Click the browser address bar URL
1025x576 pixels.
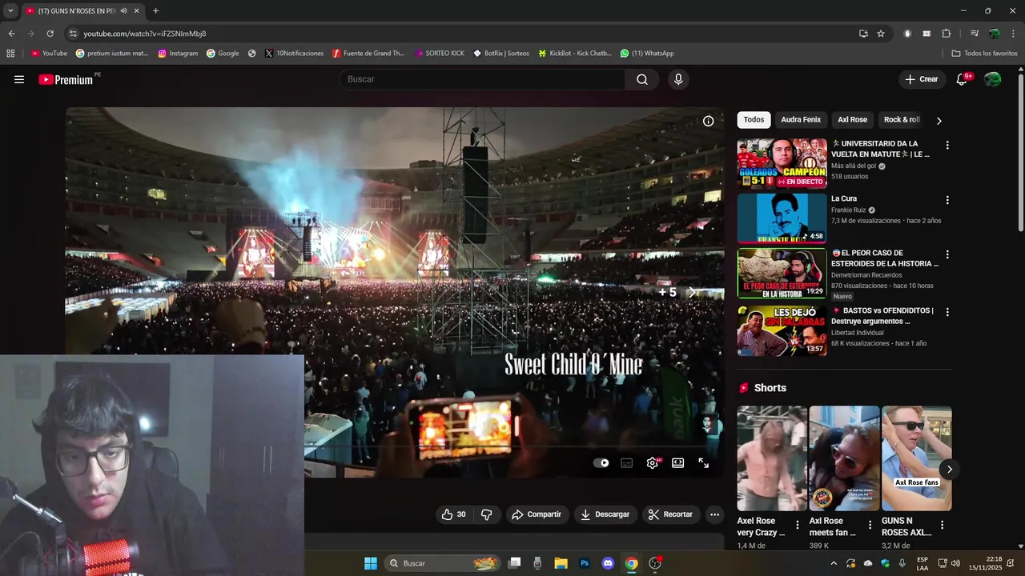point(144,34)
